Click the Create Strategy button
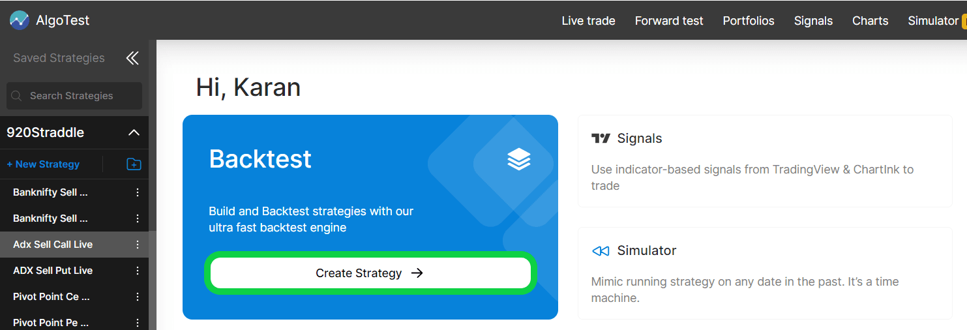967x330 pixels. 370,273
